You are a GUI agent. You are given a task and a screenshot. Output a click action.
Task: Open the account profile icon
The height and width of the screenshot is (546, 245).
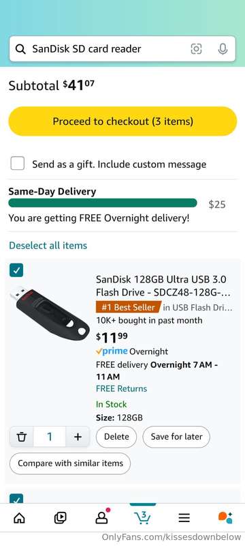click(x=102, y=517)
